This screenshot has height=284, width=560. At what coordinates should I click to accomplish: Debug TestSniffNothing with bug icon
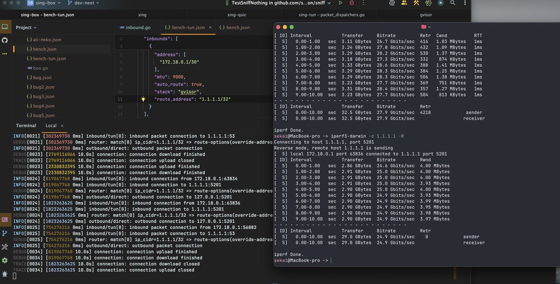click(x=352, y=3)
